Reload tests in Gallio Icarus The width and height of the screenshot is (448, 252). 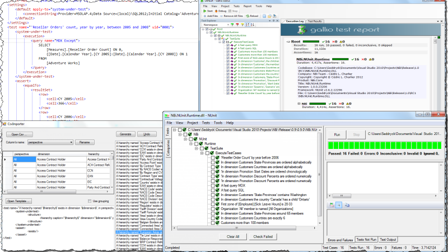[x=252, y=16]
